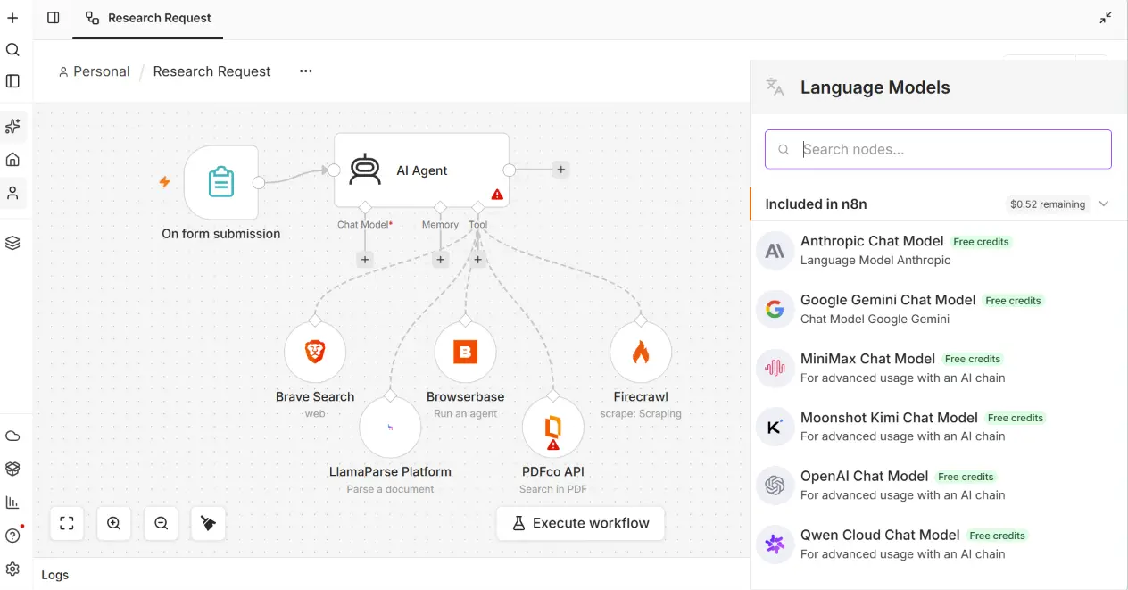Open the cloud icon in sidebar

12,436
